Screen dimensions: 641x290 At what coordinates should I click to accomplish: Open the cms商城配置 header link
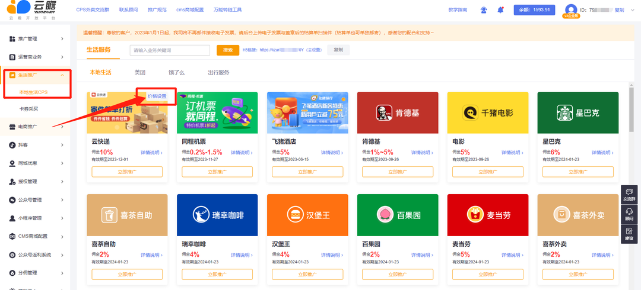[190, 9]
